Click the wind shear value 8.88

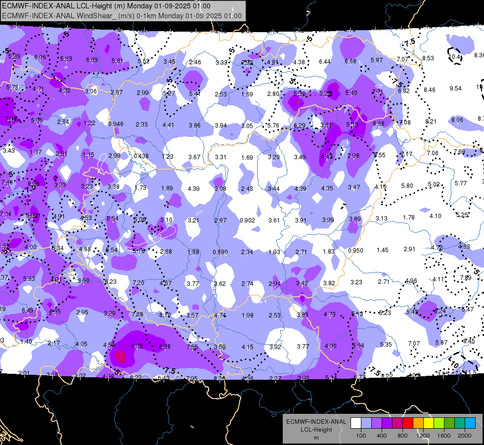pyautogui.click(x=165, y=347)
